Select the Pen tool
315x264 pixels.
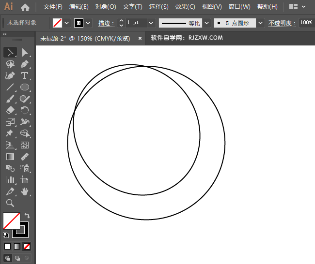pos(25,64)
